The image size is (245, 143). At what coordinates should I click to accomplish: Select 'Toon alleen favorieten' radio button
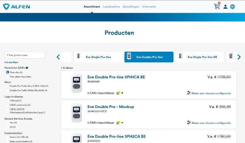point(8,77)
